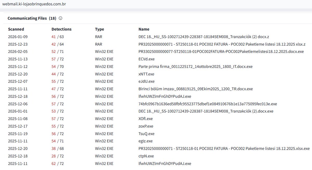Open the eglz.exe file entry
The height and width of the screenshot is (170, 312).
pos(146,141)
